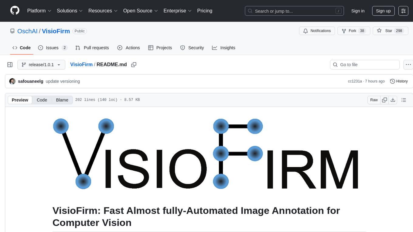The height and width of the screenshot is (232, 413).
Task: Open the Raw file view
Action: 374,100
